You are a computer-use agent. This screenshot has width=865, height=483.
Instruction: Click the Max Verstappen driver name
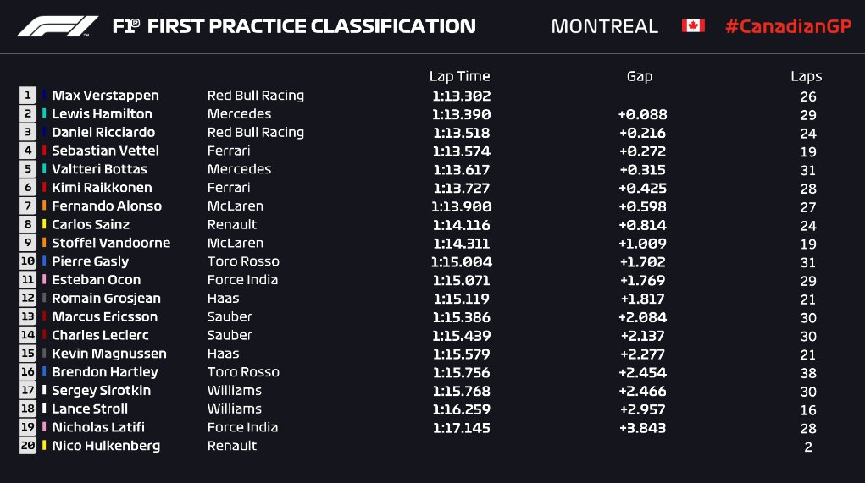point(105,96)
